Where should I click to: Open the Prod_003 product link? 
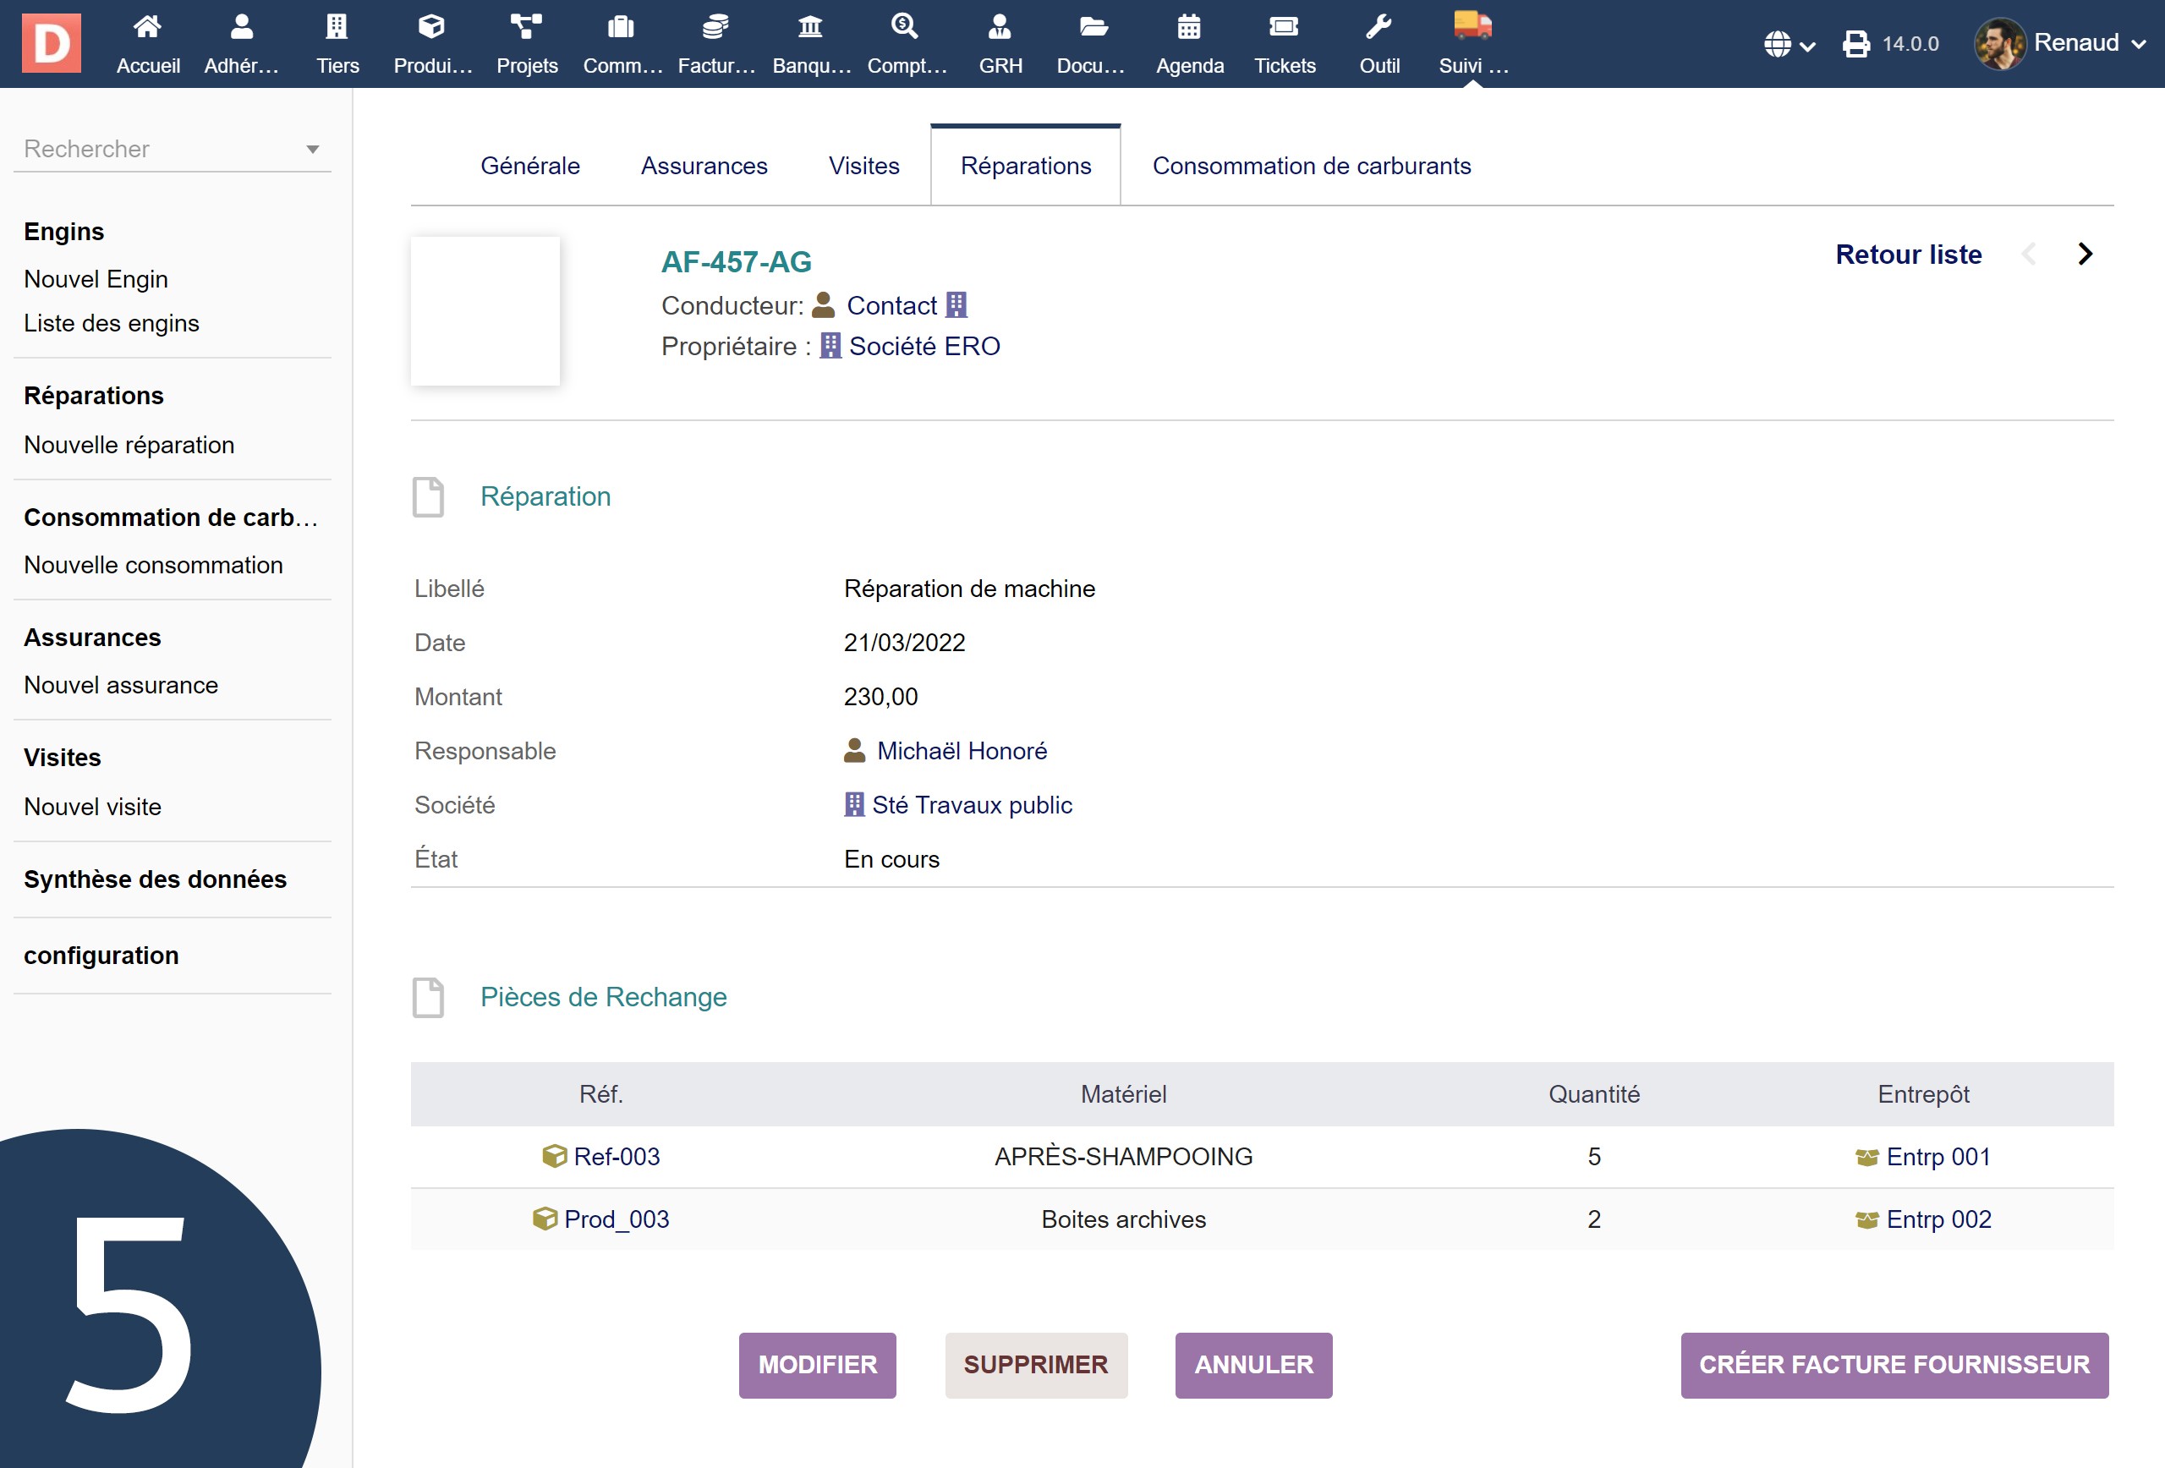click(x=617, y=1219)
